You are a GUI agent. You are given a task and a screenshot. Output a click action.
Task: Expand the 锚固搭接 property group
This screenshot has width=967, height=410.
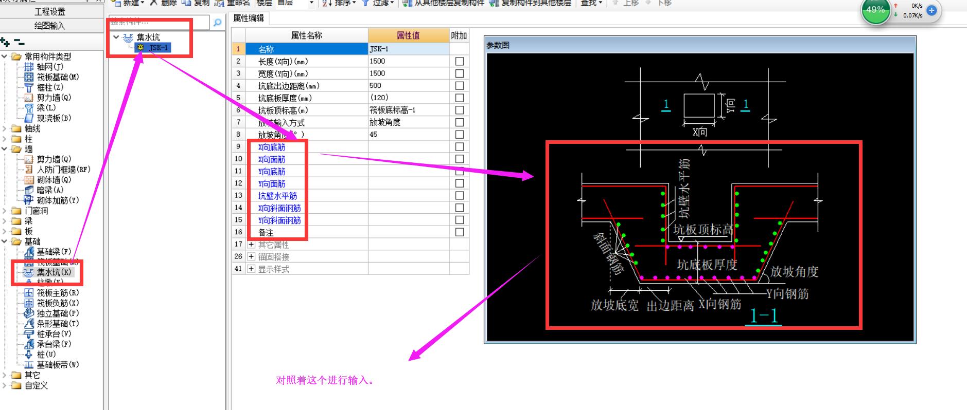click(251, 257)
